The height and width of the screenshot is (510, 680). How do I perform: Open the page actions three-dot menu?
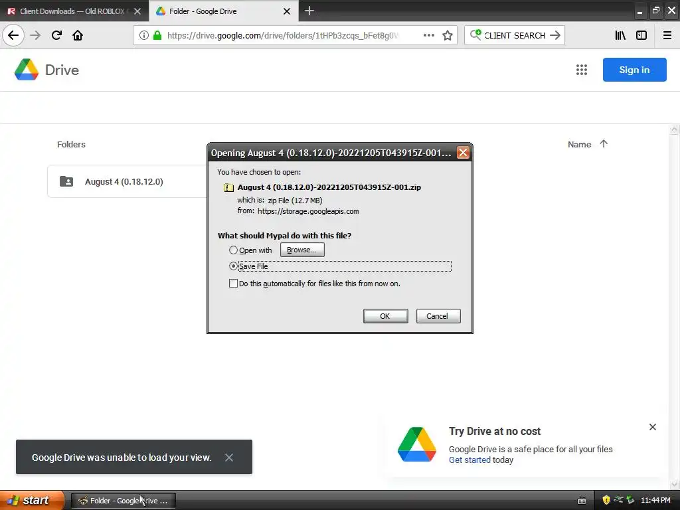point(428,35)
